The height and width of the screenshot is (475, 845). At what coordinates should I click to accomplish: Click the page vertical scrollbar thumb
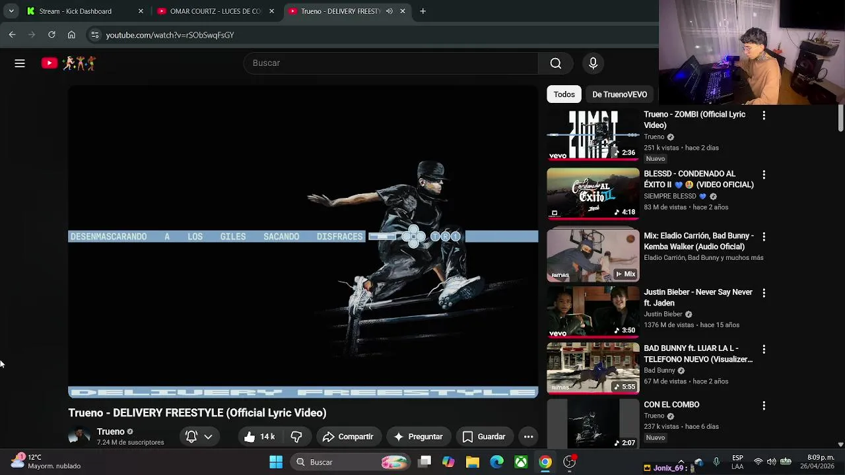pyautogui.click(x=840, y=117)
